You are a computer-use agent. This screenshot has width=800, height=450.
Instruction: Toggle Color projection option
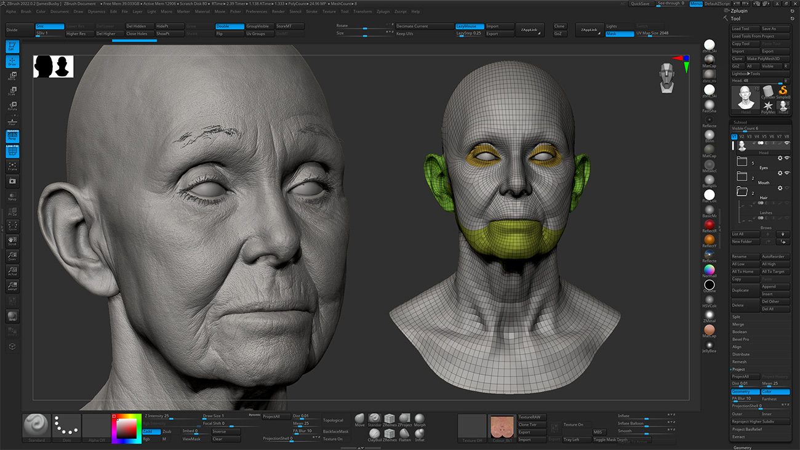[x=775, y=392]
